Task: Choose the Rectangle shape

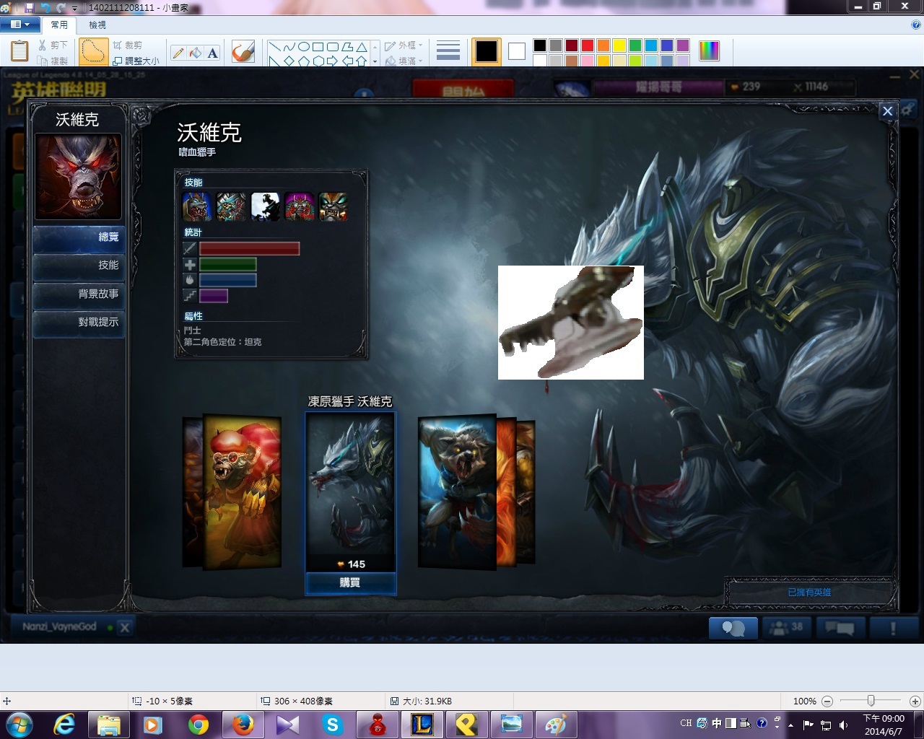Action: click(x=318, y=47)
